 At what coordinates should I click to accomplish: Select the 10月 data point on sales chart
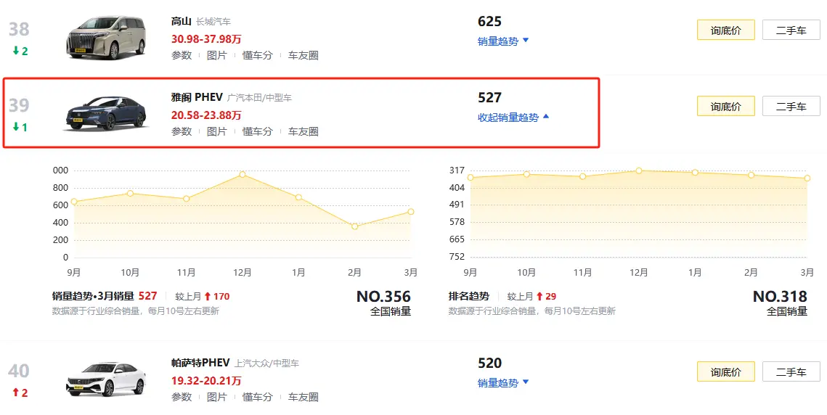130,194
